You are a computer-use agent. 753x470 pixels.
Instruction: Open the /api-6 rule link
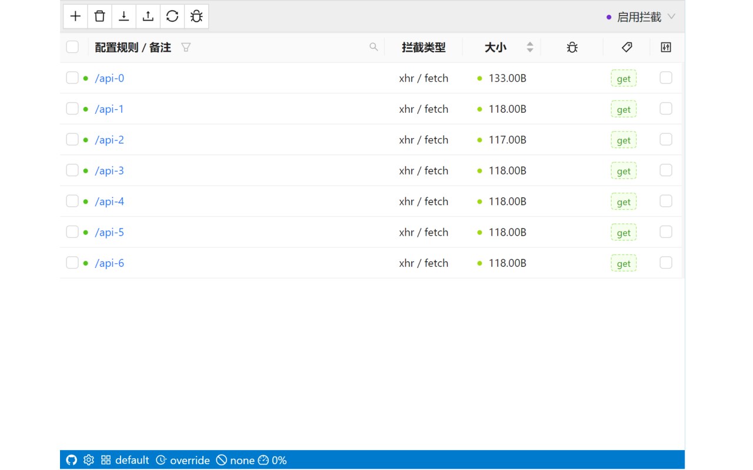[x=109, y=263]
